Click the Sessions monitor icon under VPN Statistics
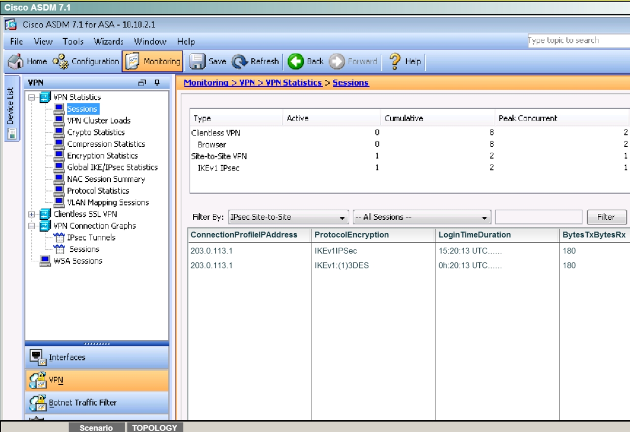Image resolution: width=630 pixels, height=432 pixels. tap(59, 109)
